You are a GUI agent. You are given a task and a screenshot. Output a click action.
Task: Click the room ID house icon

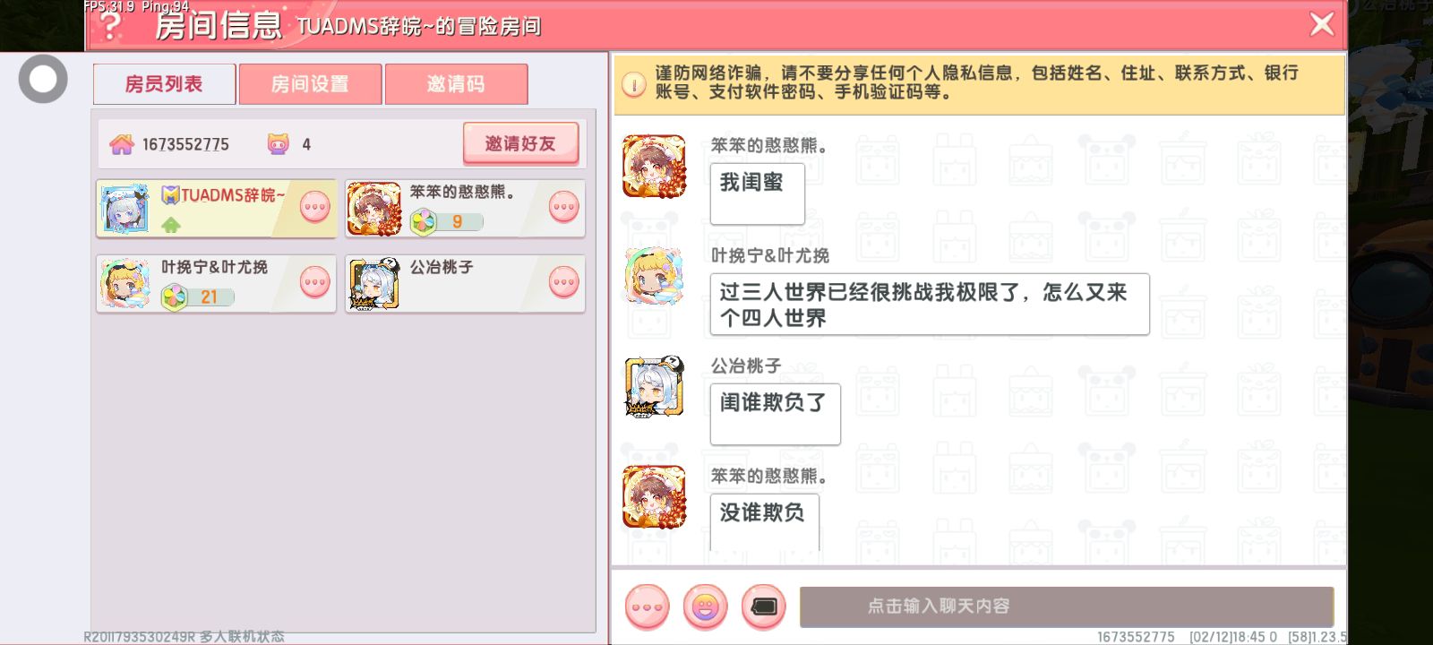(122, 144)
